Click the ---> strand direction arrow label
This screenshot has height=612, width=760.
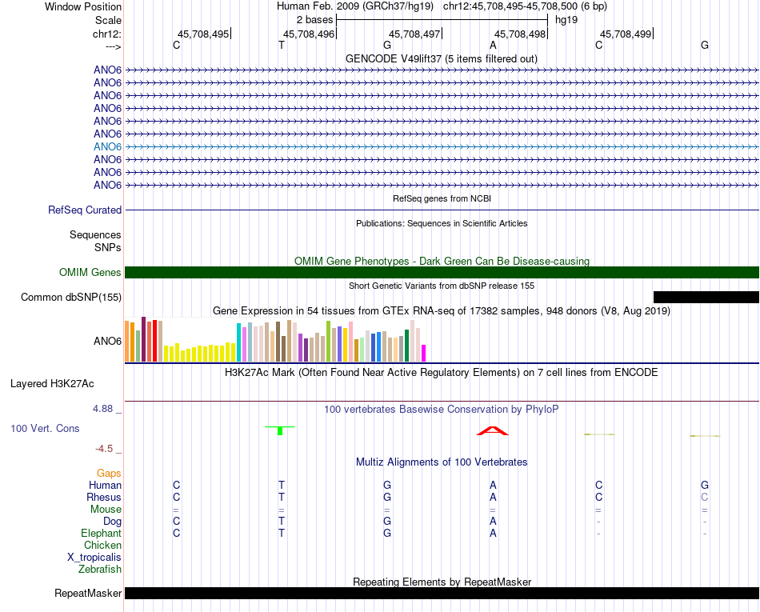pyautogui.click(x=113, y=46)
